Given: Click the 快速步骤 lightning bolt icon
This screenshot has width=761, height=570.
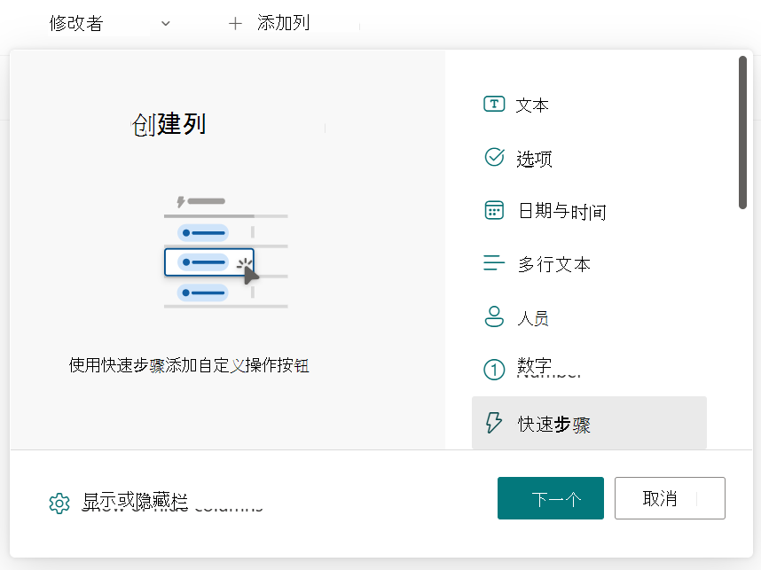Looking at the screenshot, I should [x=494, y=423].
